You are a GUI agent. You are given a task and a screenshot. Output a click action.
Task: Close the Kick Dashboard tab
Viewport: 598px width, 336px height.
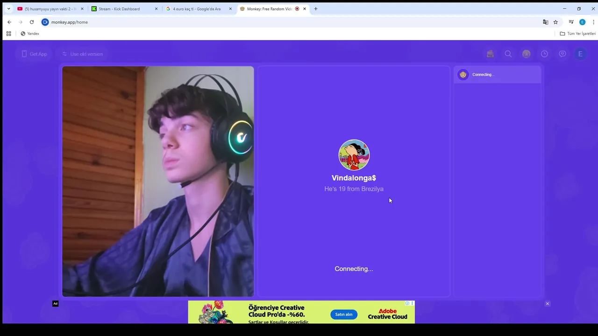[156, 9]
